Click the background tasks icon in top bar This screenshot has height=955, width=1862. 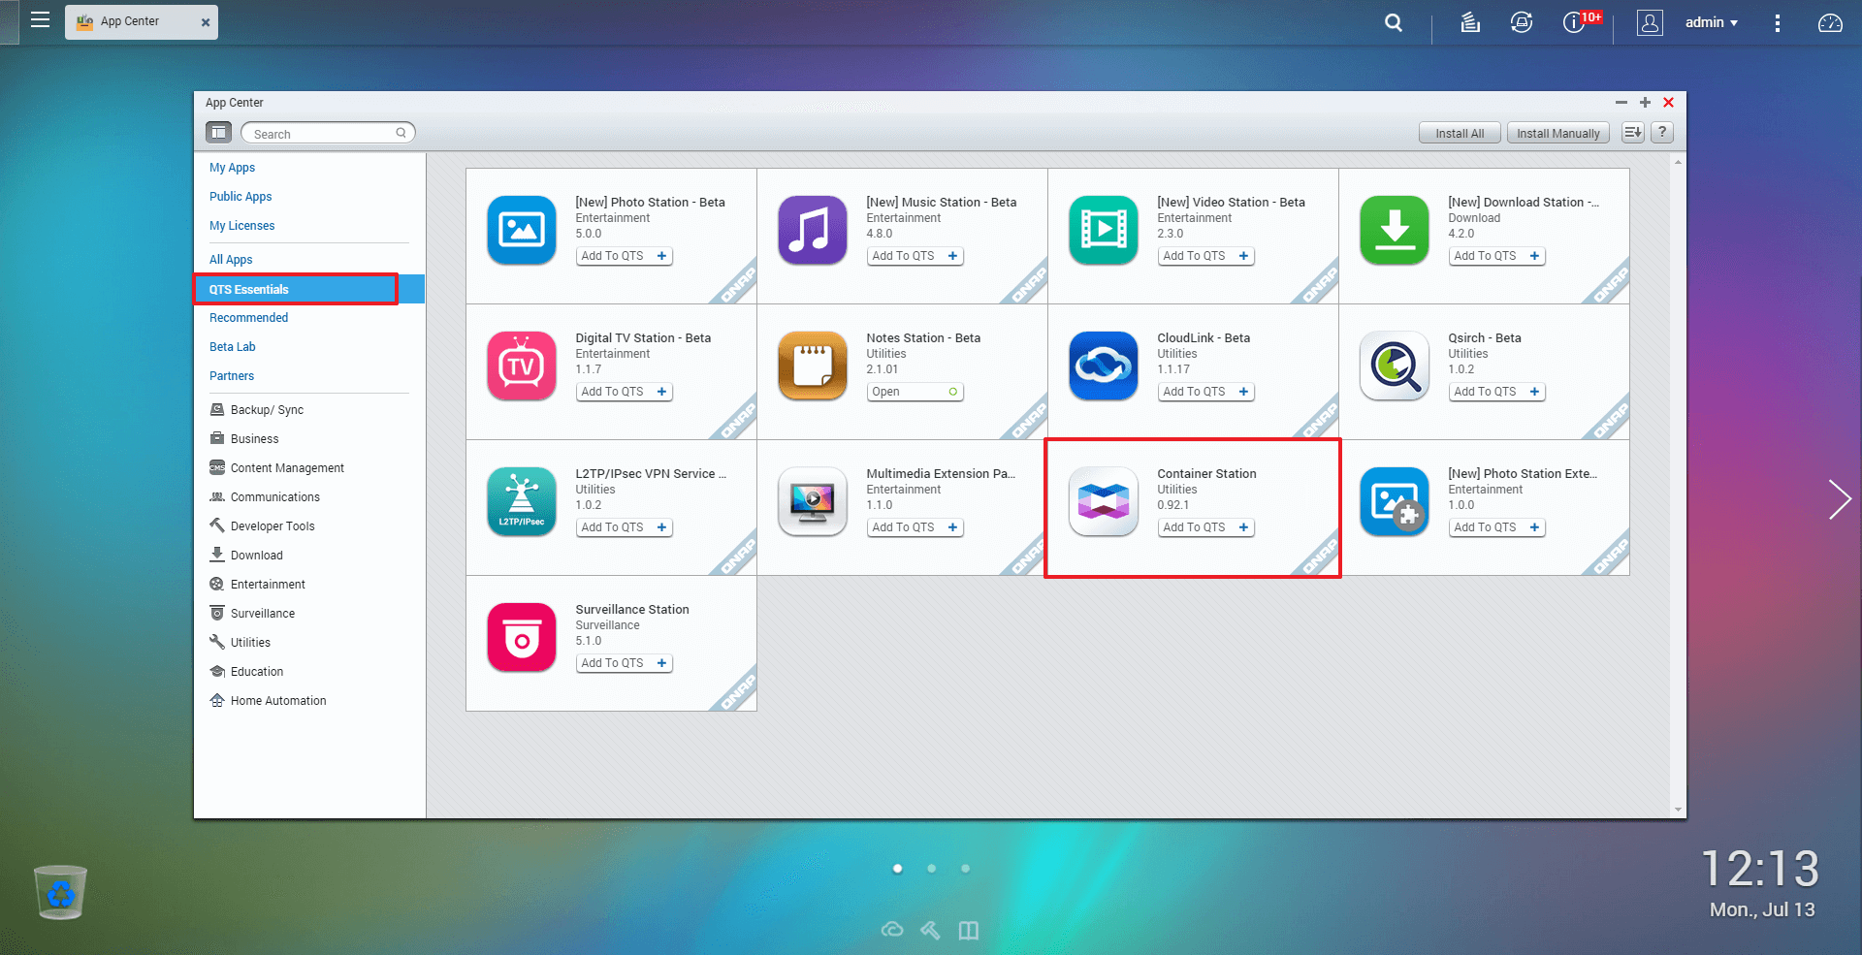pos(1470,22)
